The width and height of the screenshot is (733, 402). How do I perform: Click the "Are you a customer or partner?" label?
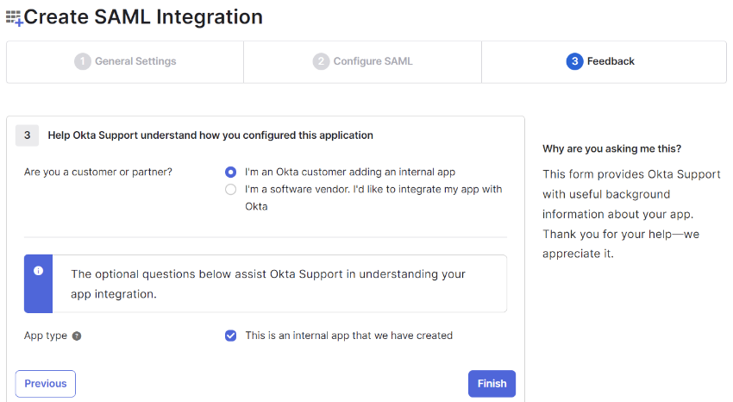98,172
